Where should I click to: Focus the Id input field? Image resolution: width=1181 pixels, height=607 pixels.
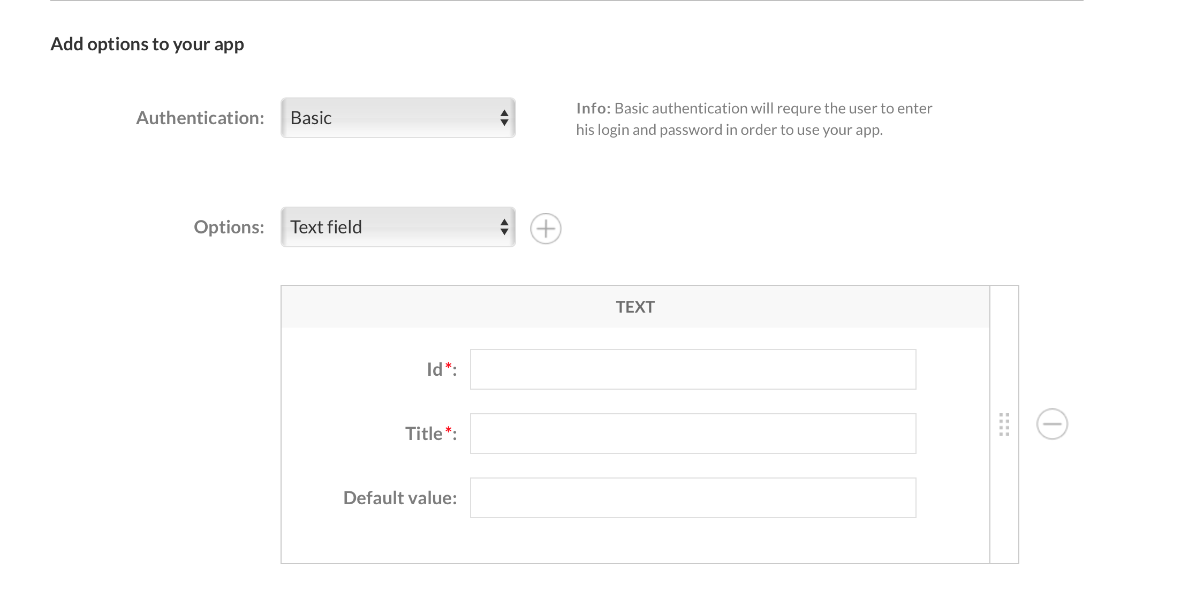tap(693, 369)
